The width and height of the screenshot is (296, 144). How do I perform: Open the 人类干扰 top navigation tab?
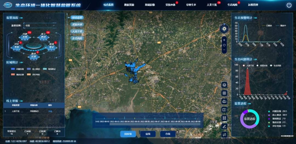212,5
